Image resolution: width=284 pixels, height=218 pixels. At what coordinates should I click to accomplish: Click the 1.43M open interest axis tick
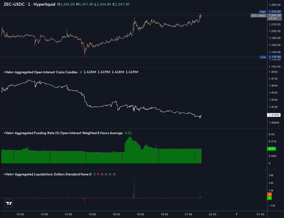pos(273,107)
